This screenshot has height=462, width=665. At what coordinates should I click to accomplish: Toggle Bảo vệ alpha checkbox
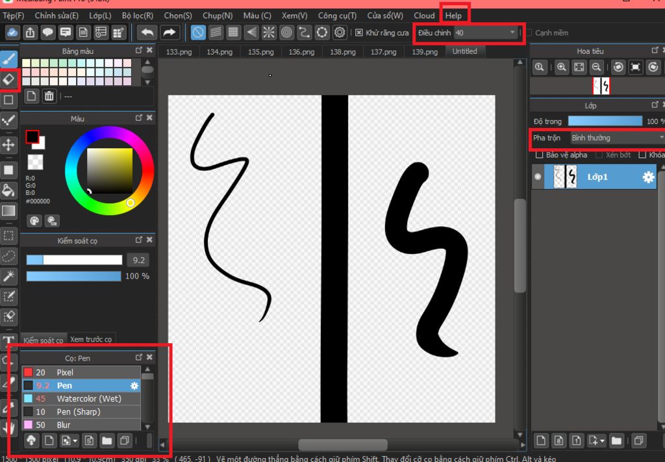coord(539,155)
